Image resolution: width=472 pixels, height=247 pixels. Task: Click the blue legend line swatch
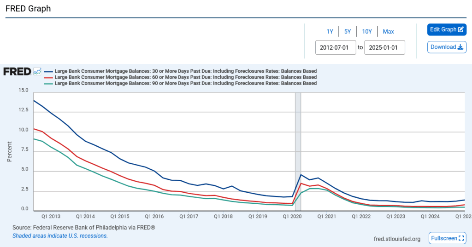(49, 71)
